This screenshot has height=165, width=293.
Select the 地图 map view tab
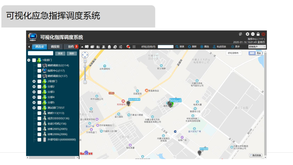pos(252,53)
